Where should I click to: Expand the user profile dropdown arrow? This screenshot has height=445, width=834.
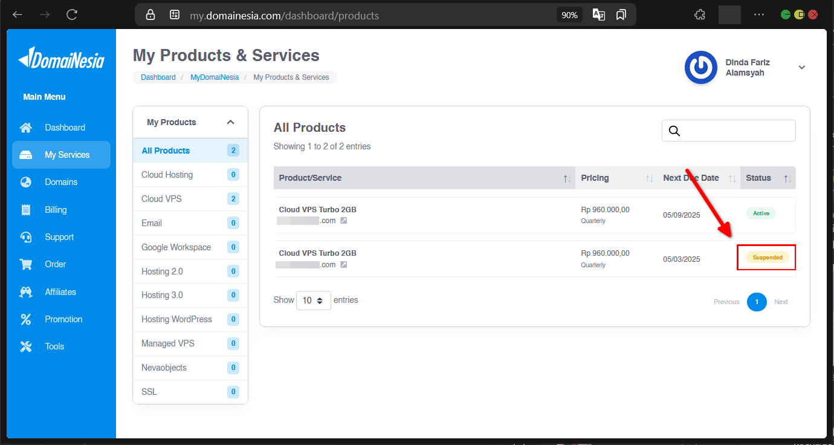point(802,68)
